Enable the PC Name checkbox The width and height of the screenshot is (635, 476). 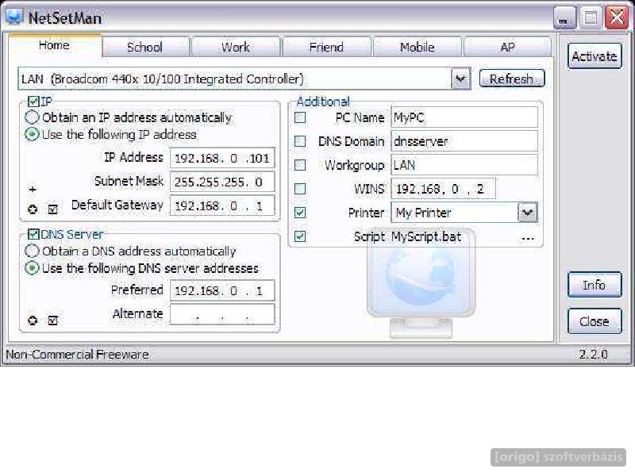click(300, 118)
